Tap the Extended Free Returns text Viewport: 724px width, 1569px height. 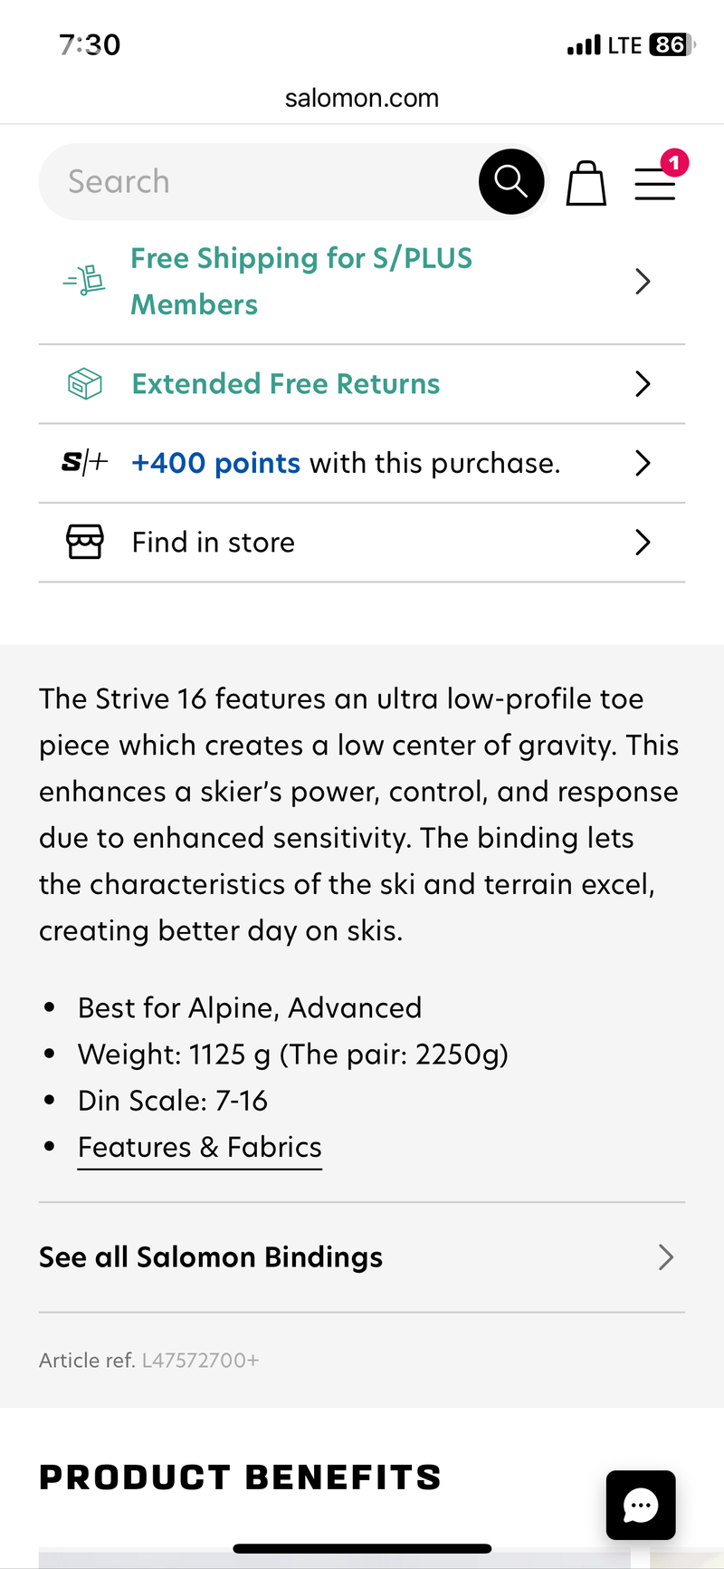pyautogui.click(x=286, y=384)
